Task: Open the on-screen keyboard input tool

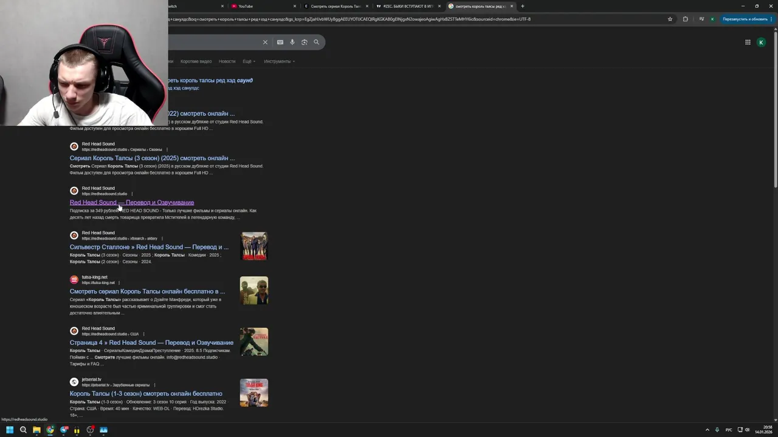Action: click(280, 42)
